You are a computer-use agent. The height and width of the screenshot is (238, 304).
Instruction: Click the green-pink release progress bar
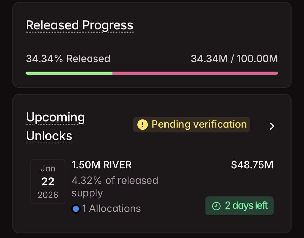coord(152,73)
